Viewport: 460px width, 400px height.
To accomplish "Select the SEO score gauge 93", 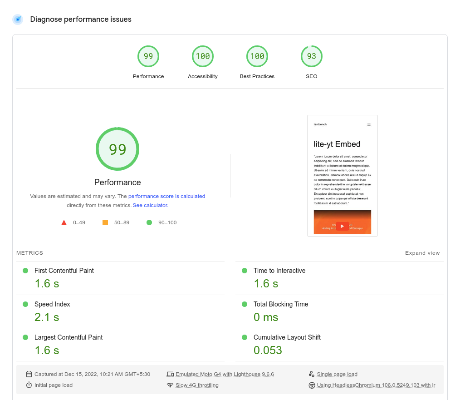I will [312, 57].
